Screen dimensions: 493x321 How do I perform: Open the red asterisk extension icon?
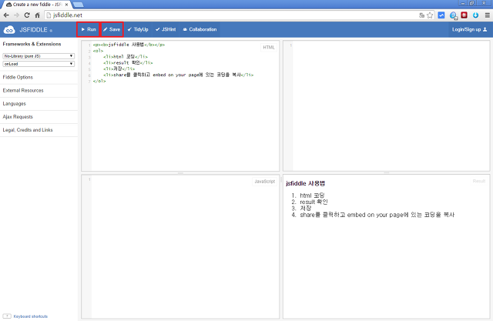(x=464, y=15)
